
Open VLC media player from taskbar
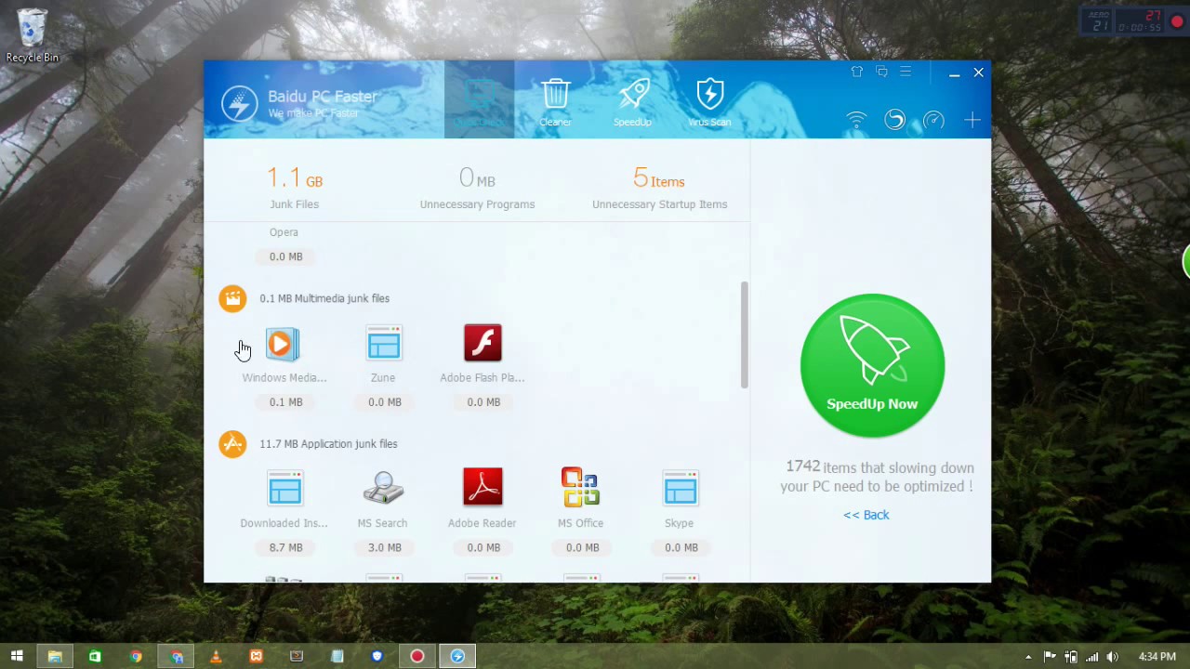pyautogui.click(x=216, y=656)
